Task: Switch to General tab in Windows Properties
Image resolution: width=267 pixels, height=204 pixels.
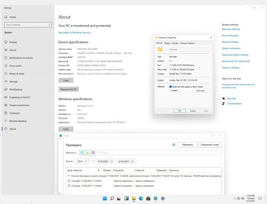Action: click(159, 43)
